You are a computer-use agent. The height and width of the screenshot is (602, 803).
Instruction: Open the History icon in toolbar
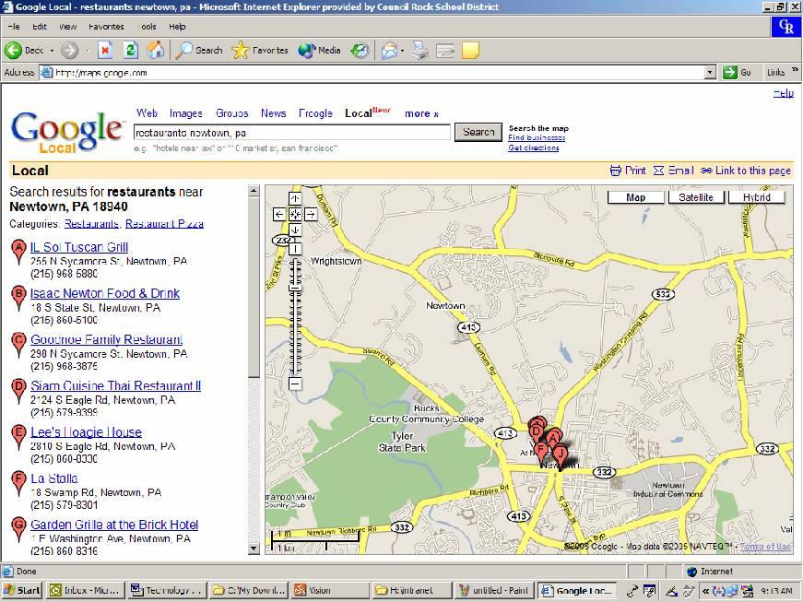click(360, 50)
